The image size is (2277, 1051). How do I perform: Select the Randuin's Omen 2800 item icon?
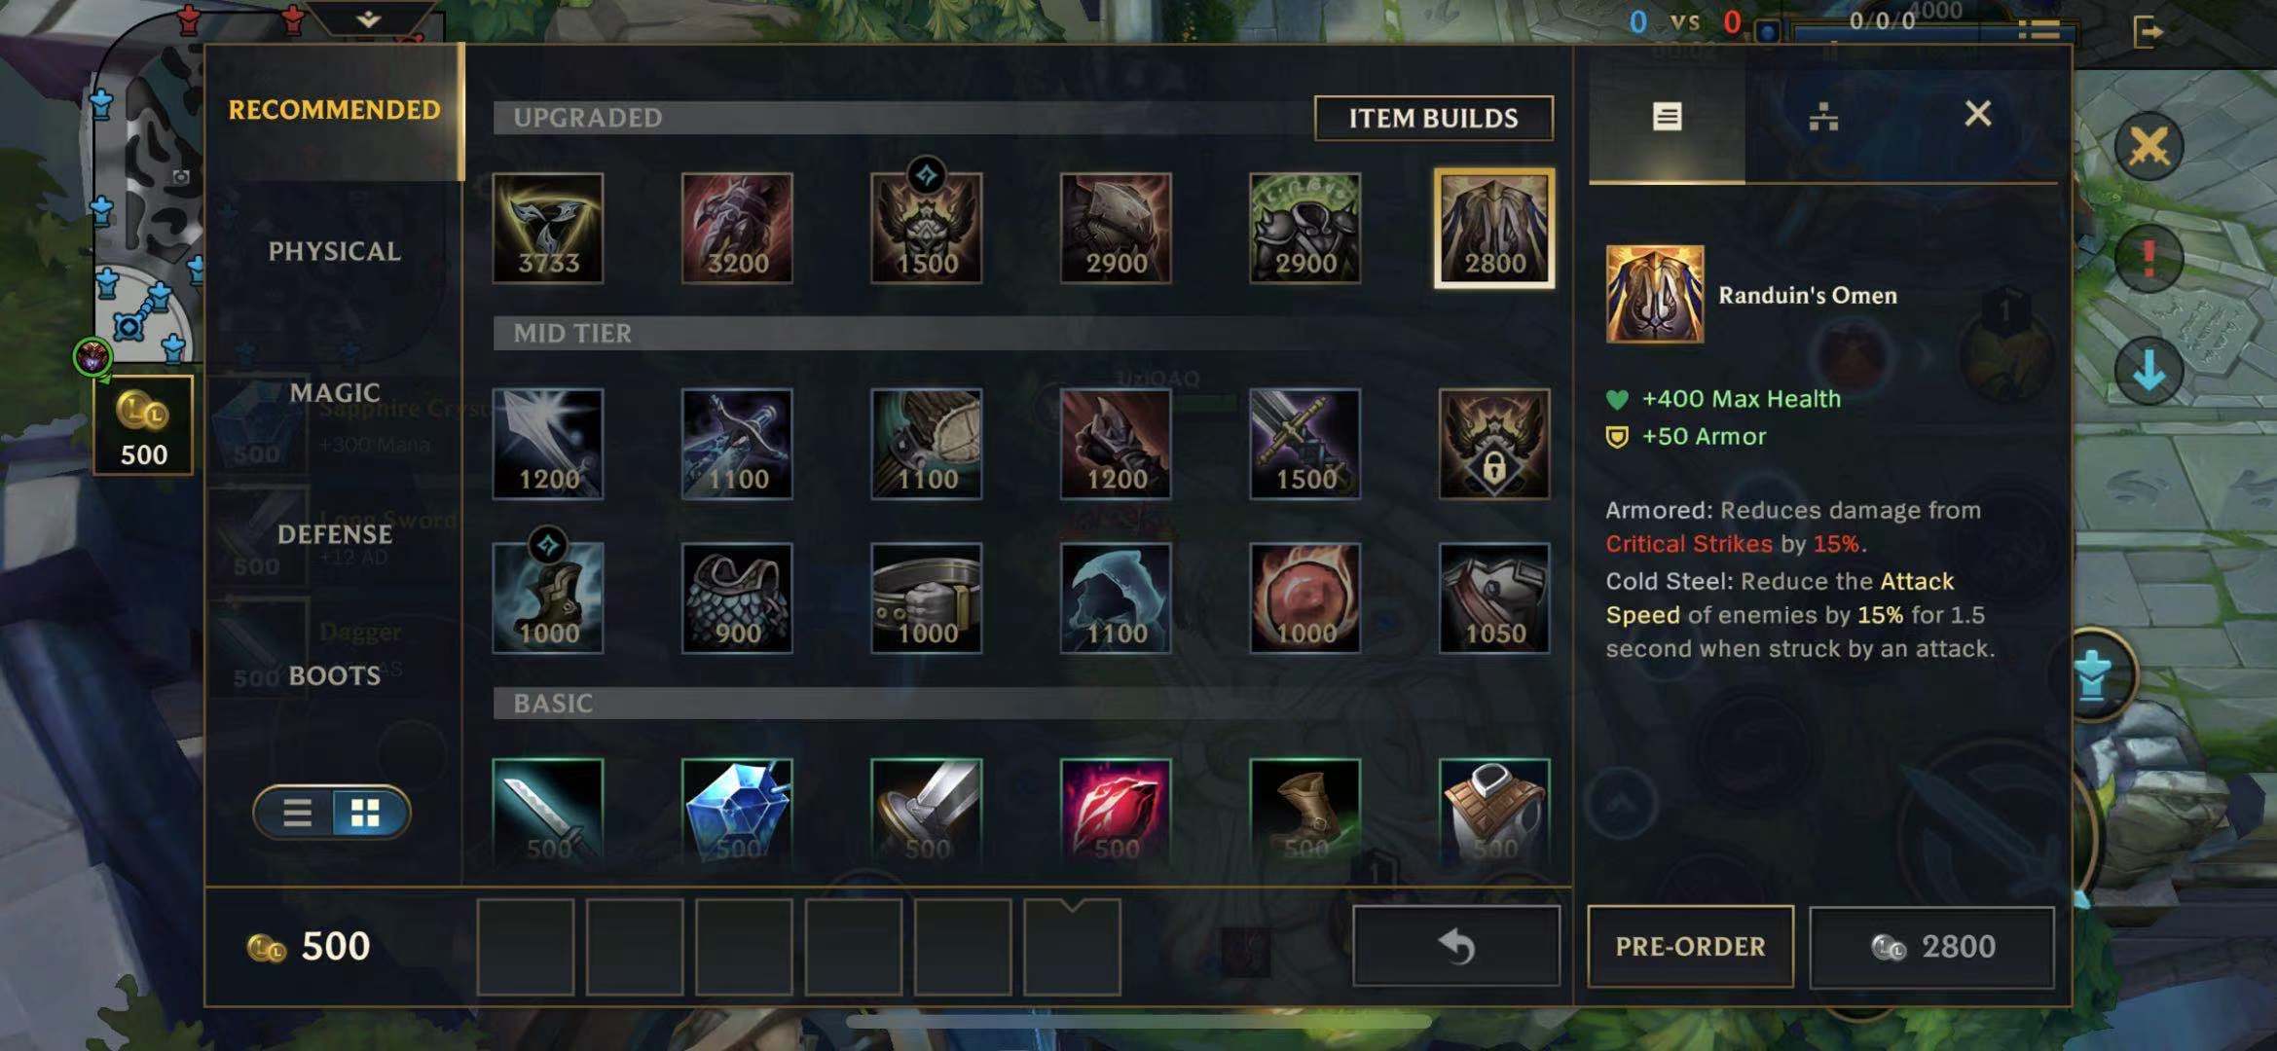(1494, 229)
